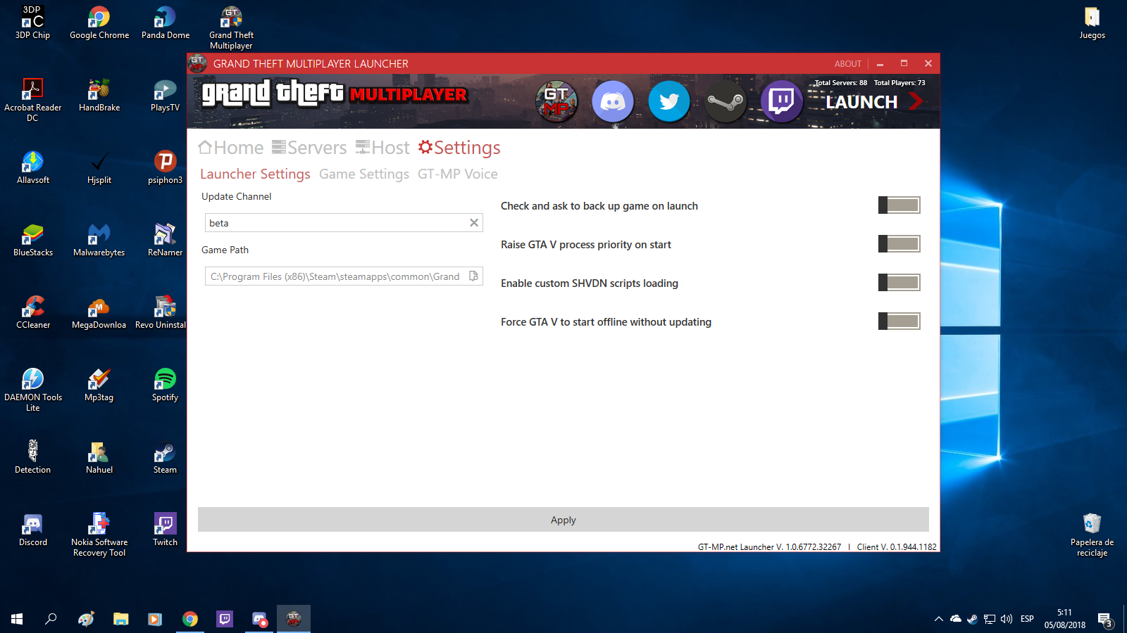The image size is (1127, 633).
Task: Open the Twitter bird icon in launcher
Action: (669, 101)
